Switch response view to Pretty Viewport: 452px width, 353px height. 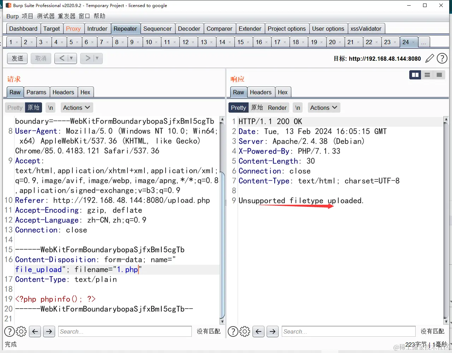click(x=238, y=108)
